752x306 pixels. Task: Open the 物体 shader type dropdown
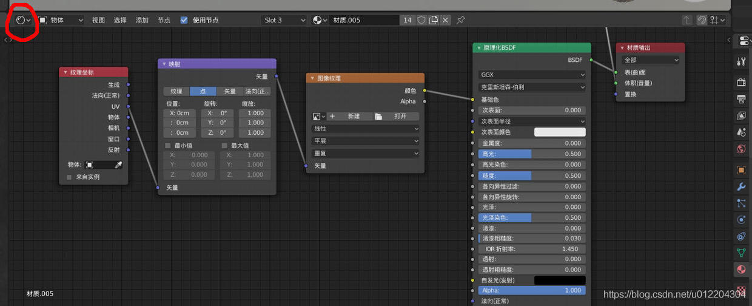pyautogui.click(x=61, y=20)
